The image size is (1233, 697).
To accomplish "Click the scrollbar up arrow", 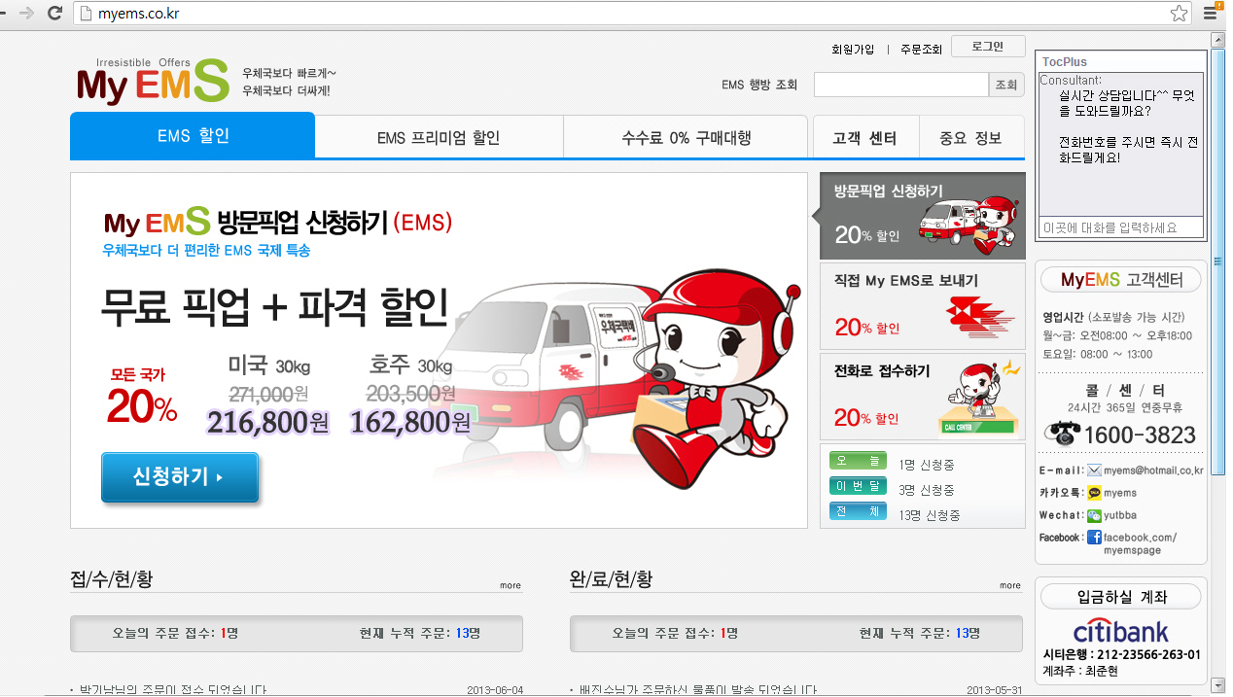I will 1217,40.
